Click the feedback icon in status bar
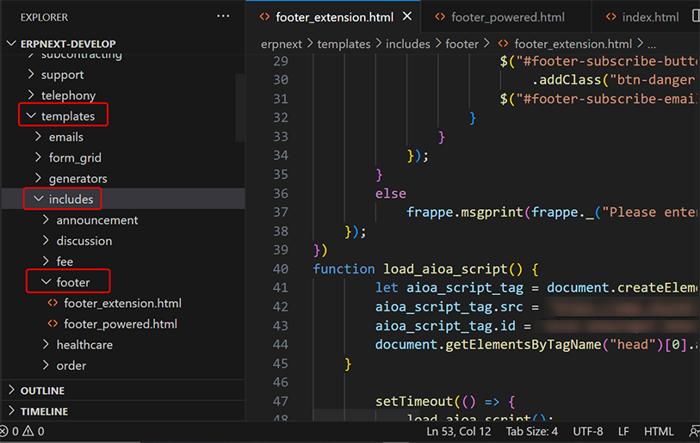This screenshot has width=700, height=443. (x=695, y=431)
